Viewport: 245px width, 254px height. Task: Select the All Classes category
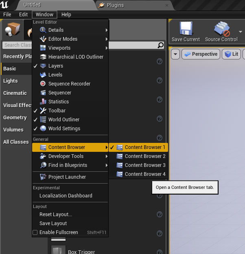(17, 142)
